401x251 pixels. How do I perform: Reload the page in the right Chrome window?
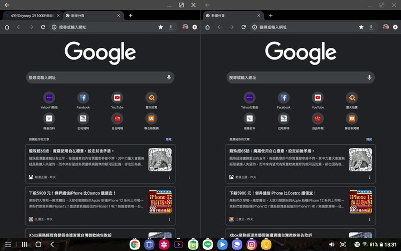tap(243, 27)
